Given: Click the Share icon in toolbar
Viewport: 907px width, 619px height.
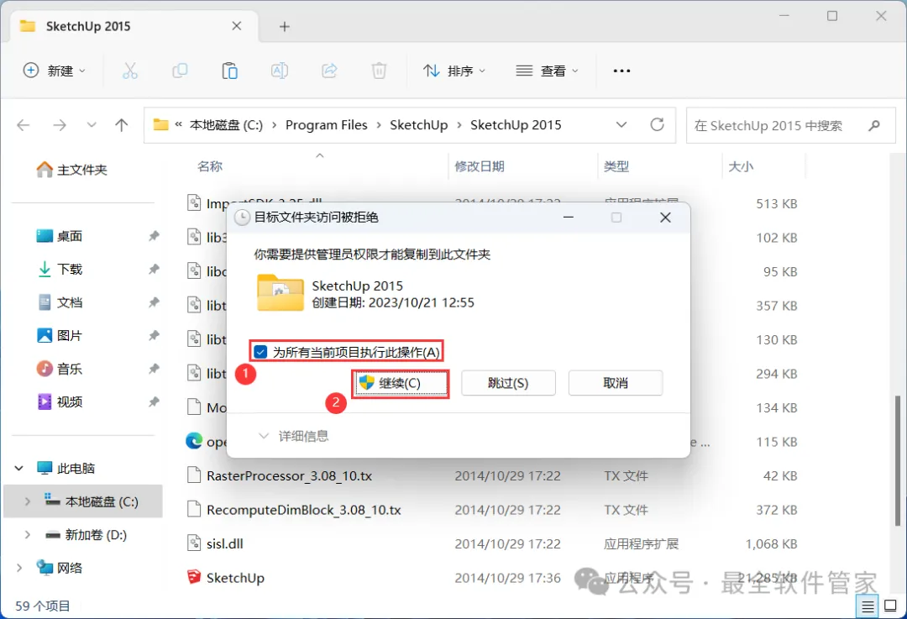Looking at the screenshot, I should tap(329, 71).
